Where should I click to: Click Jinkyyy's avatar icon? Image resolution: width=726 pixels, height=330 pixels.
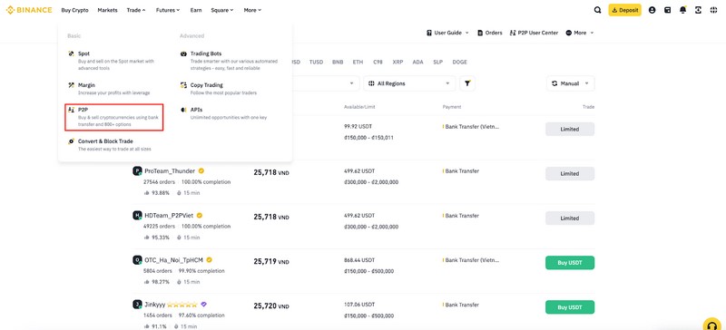137,305
